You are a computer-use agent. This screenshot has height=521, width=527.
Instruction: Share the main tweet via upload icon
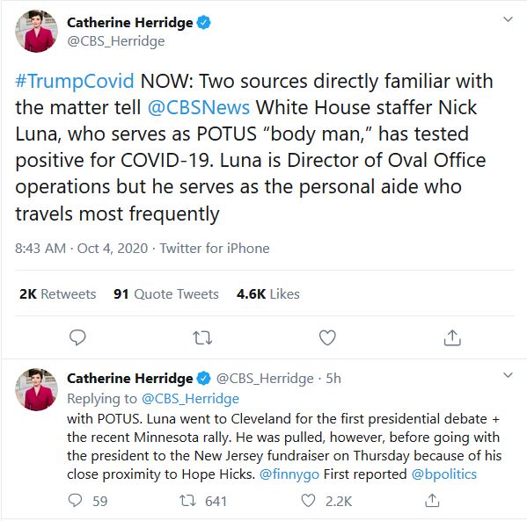(x=452, y=337)
